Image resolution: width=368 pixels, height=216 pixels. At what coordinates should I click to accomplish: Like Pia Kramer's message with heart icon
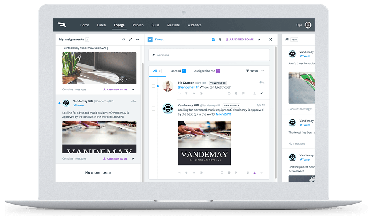[x=186, y=93]
